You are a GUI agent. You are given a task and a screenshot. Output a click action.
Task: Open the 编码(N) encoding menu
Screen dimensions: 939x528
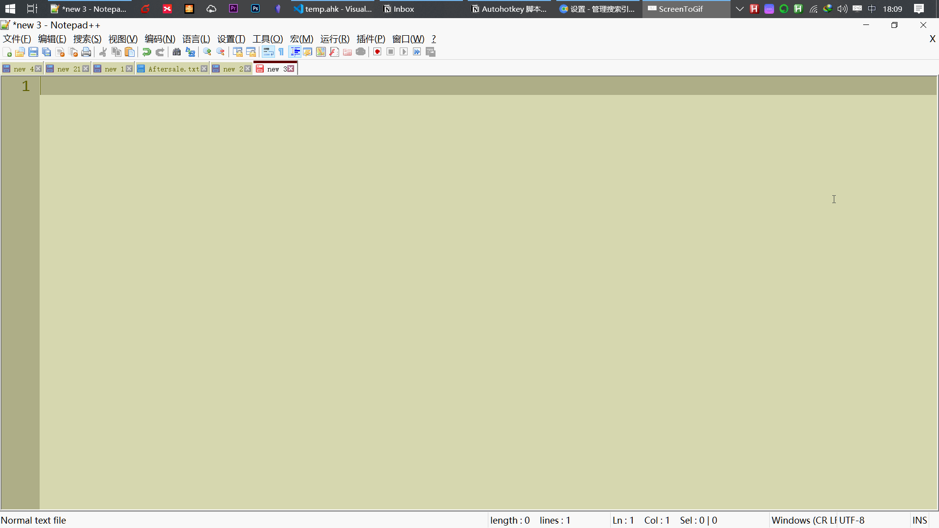(x=160, y=39)
